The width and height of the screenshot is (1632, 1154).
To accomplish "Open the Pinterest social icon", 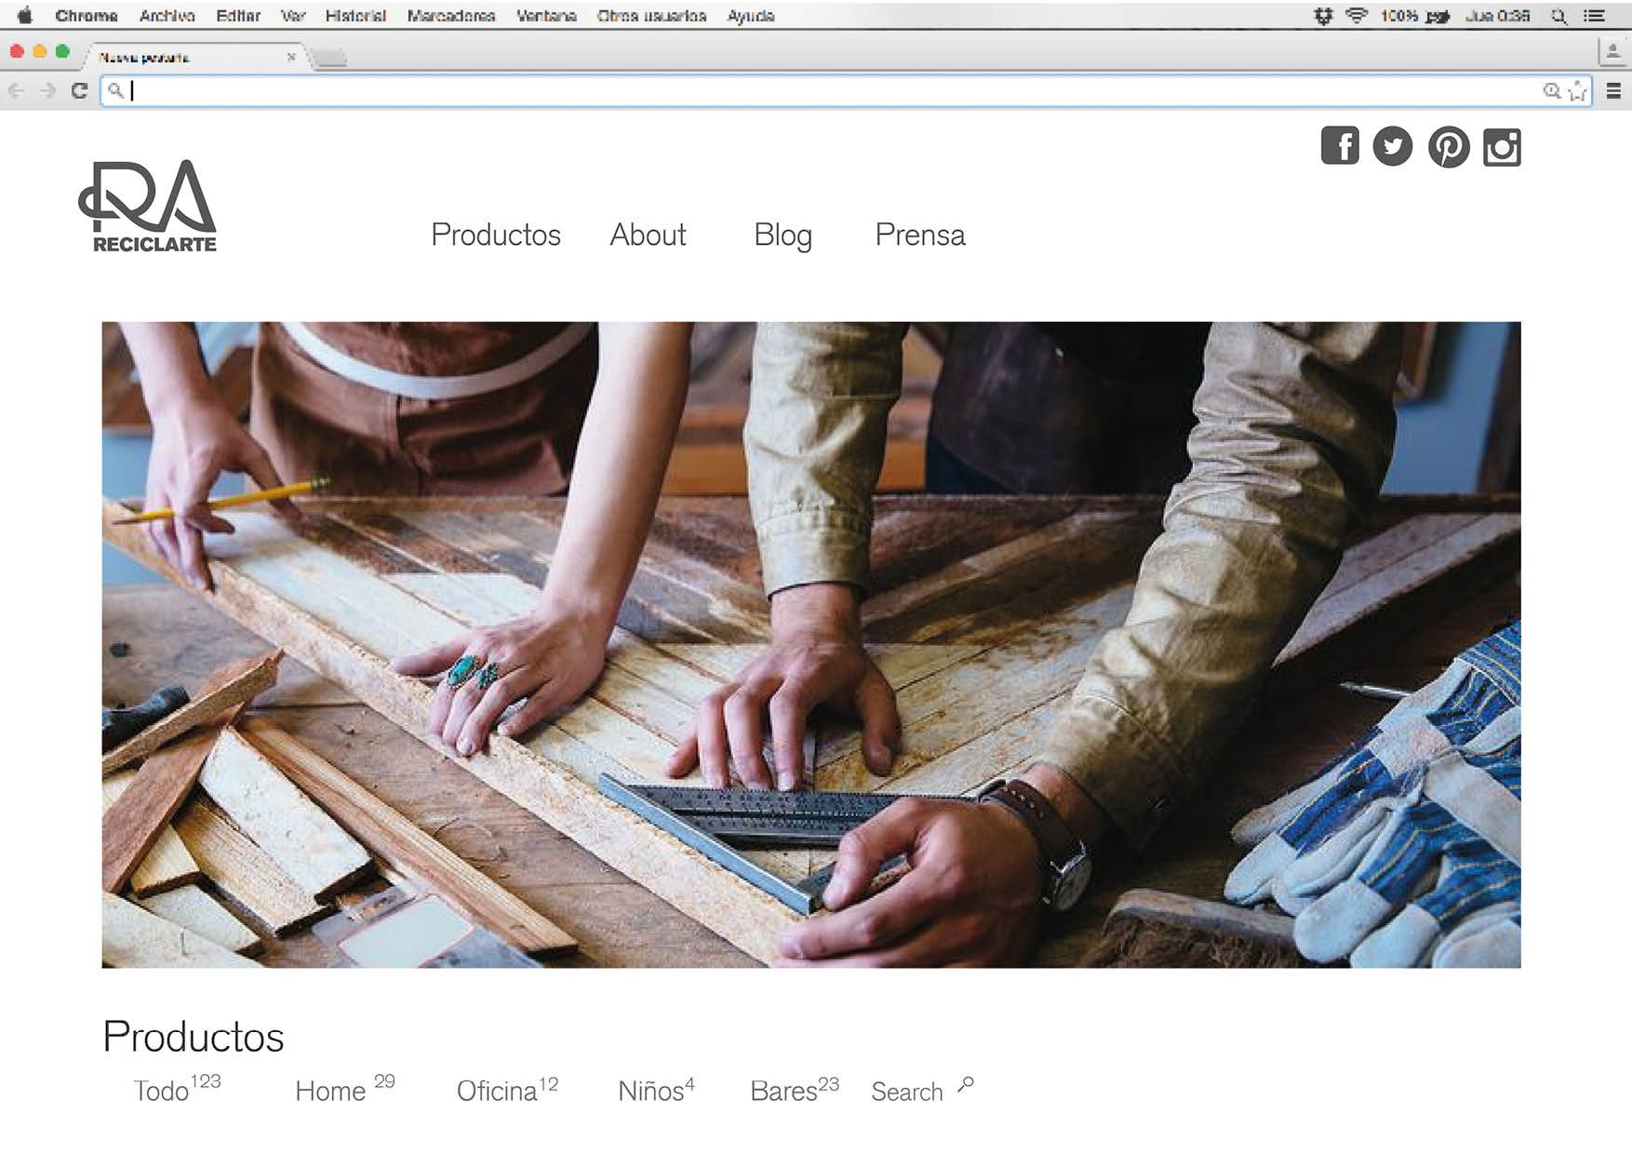I will point(1449,147).
